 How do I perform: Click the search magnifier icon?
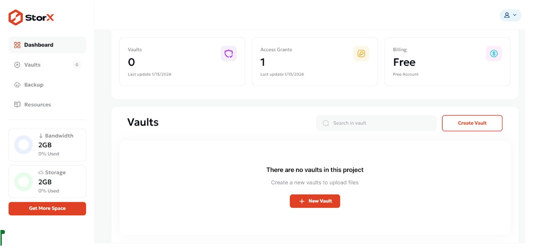(326, 123)
